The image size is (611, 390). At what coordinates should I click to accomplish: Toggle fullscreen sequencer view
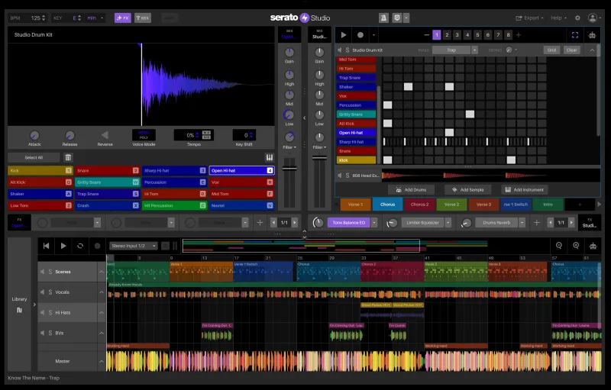tap(575, 35)
